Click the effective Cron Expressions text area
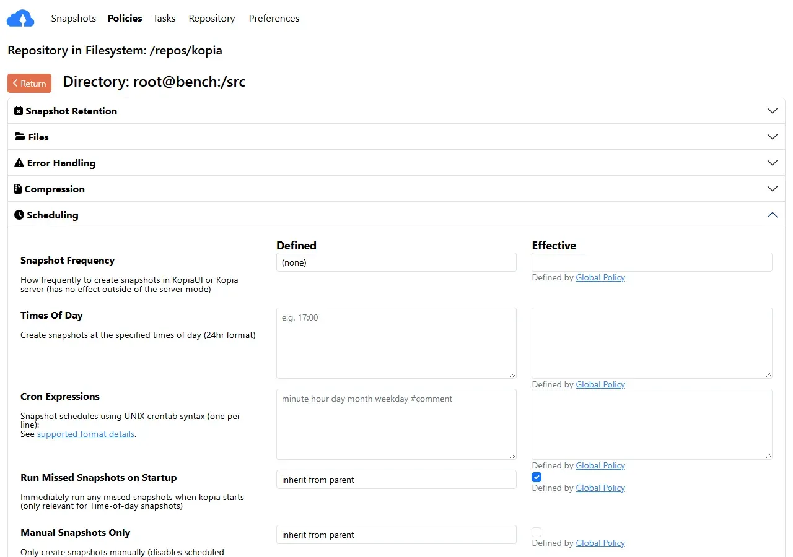This screenshot has width=793, height=557. [x=652, y=424]
